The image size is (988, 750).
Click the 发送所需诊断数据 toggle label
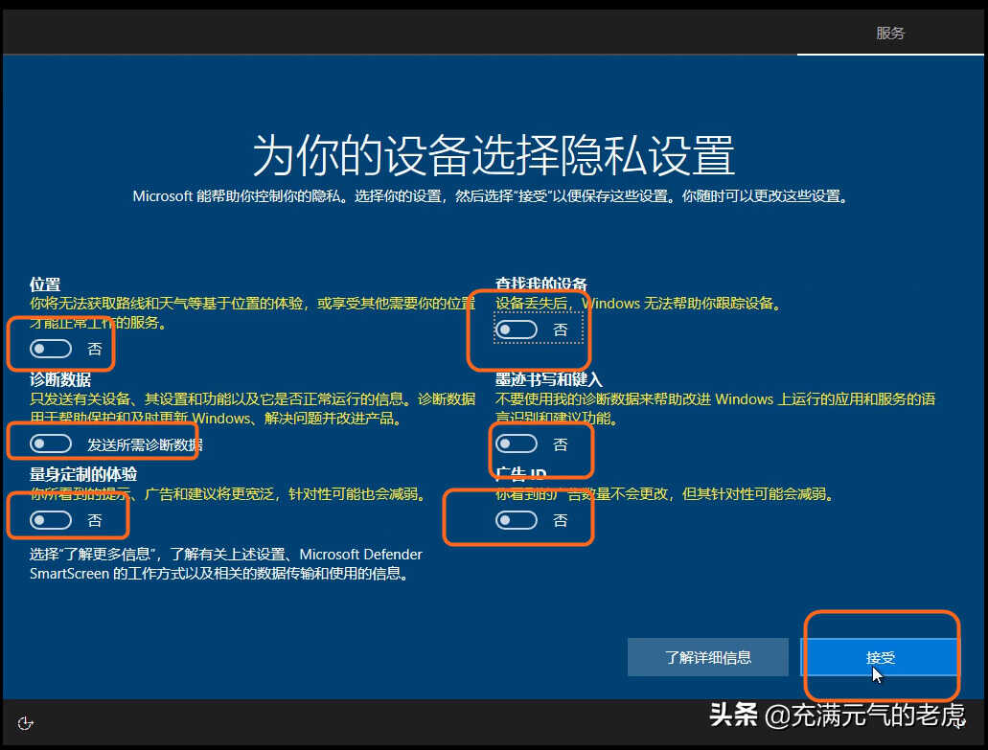click(x=145, y=444)
